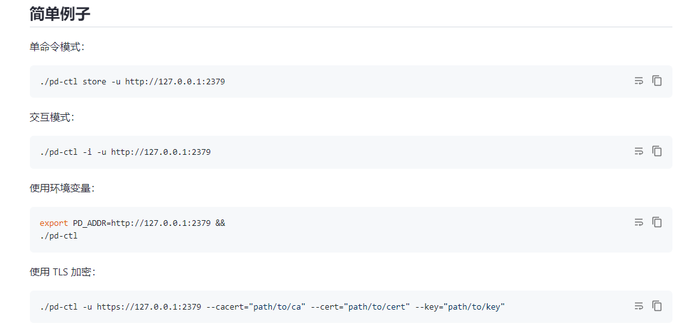Click the --cacert="path/to/ca" argument
This screenshot has height=335, width=687.
pyautogui.click(x=256, y=306)
